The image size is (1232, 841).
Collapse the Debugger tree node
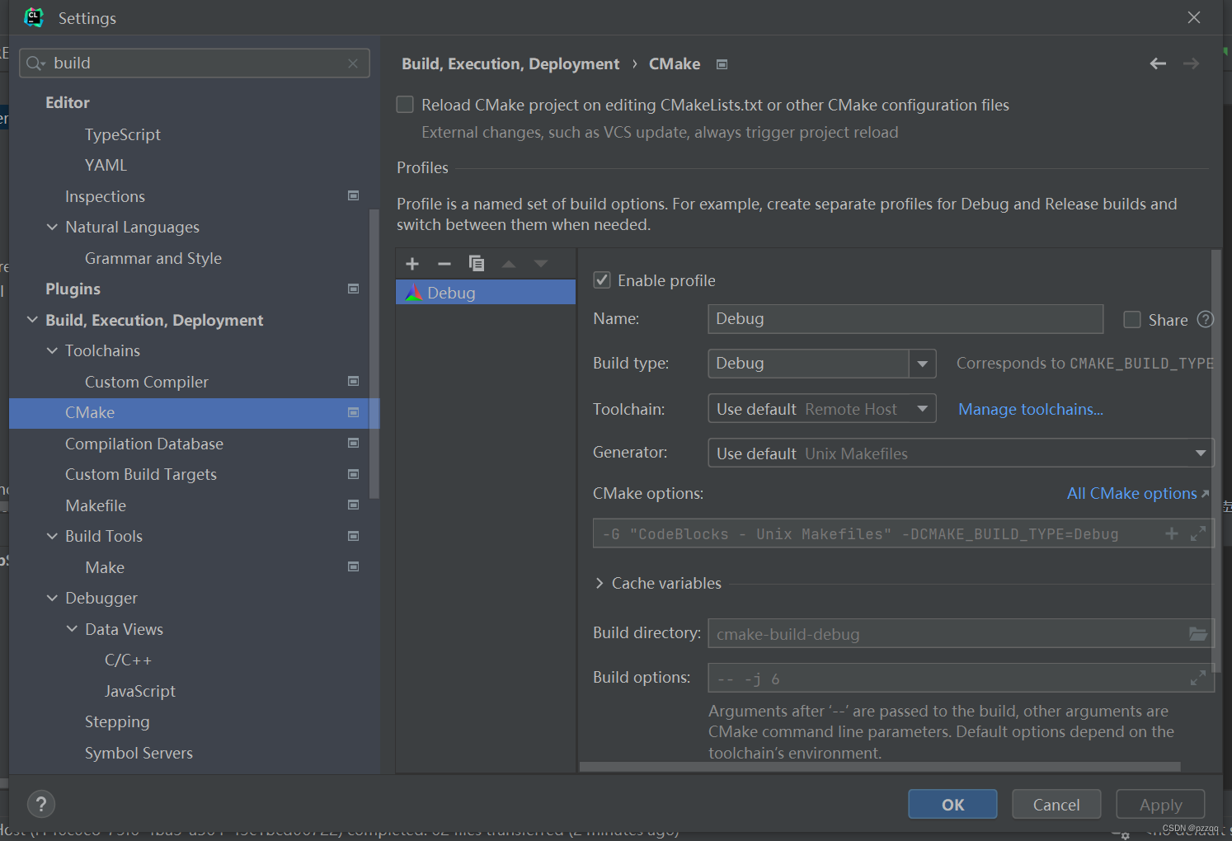(52, 598)
